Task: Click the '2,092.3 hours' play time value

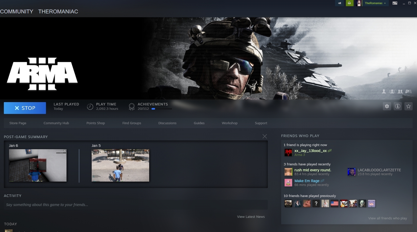Action: (x=107, y=109)
